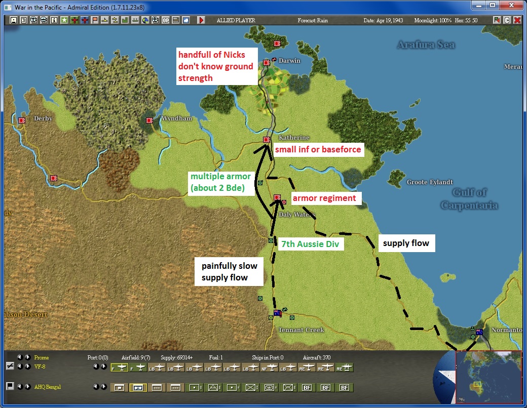Select green Allied armor unit near Katherine road
The height and width of the screenshot is (408, 527).
click(260, 183)
